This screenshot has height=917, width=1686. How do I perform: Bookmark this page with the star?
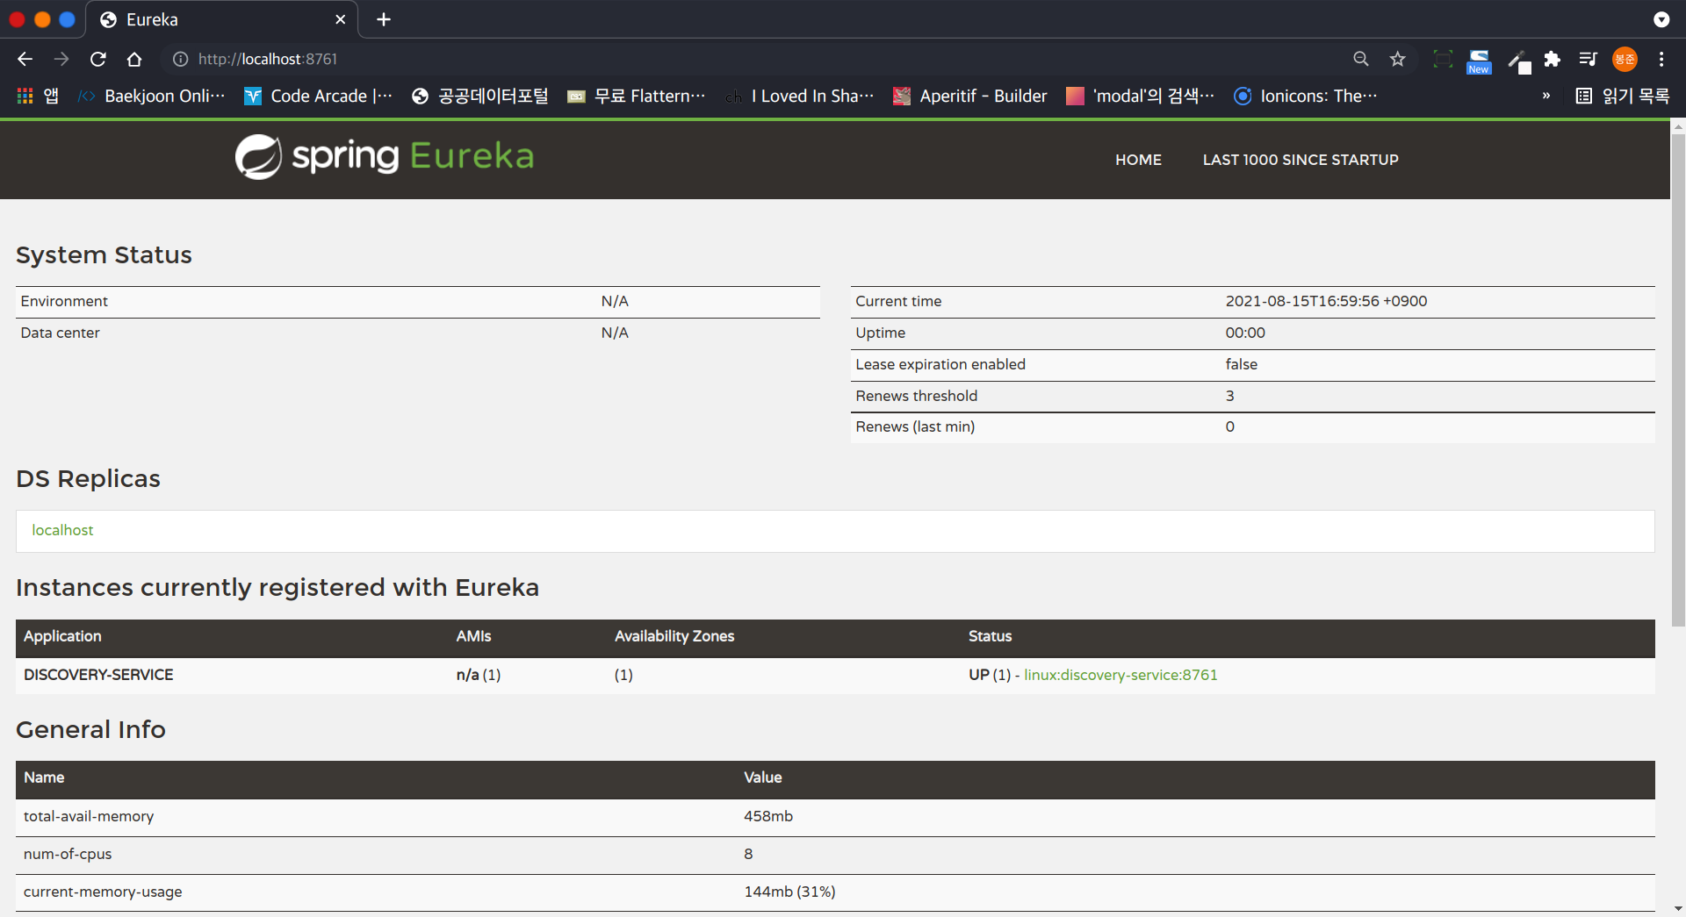click(x=1398, y=59)
